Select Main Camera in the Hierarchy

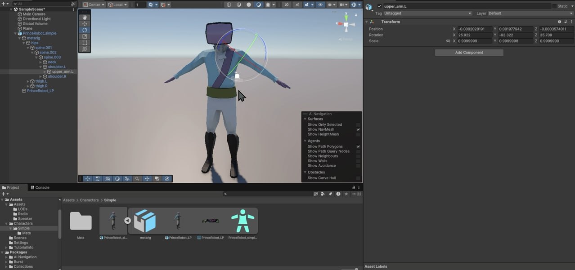(34, 14)
